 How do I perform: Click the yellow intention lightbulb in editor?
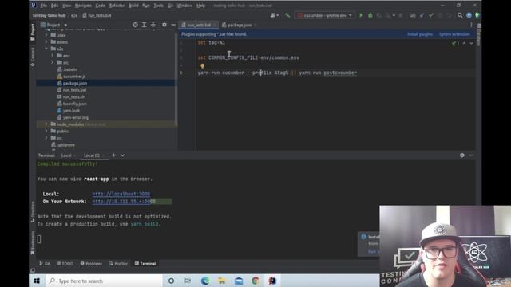coord(202,66)
